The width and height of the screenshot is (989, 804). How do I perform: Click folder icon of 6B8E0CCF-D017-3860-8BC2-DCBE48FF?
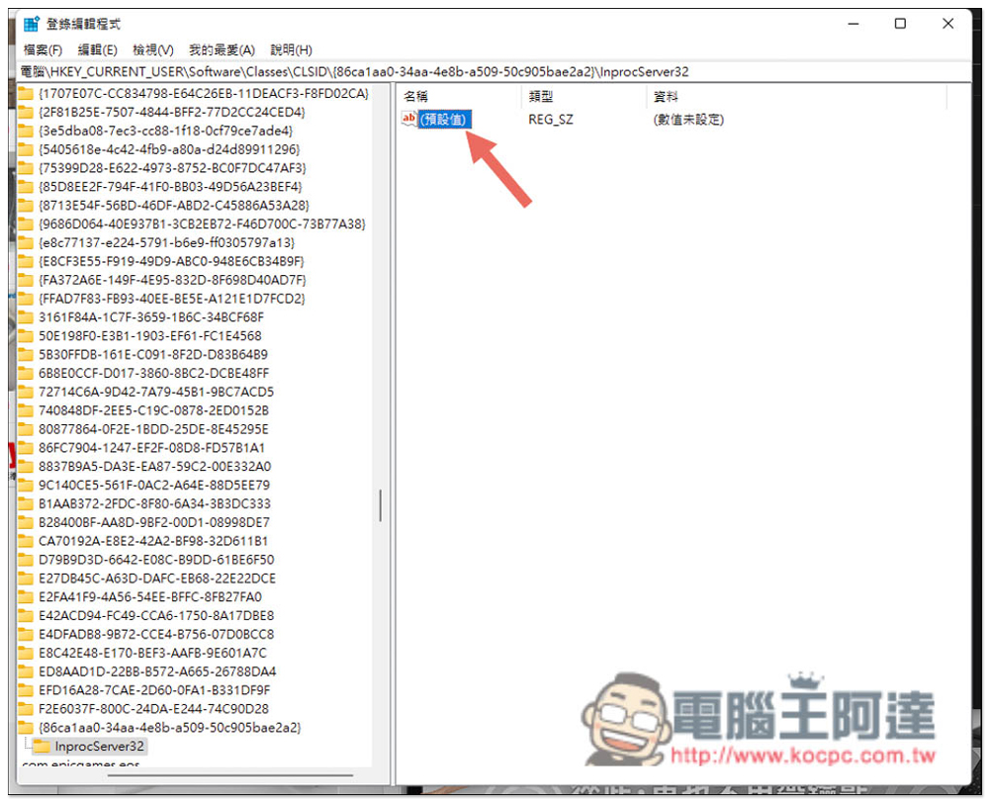click(x=26, y=373)
